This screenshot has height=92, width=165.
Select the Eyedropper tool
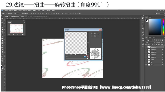2,30
